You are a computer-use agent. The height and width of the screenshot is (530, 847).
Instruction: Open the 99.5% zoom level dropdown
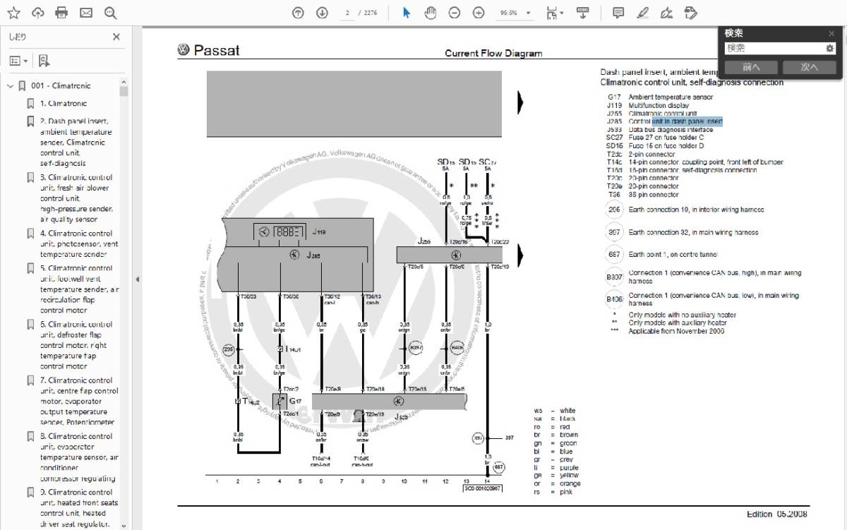tap(529, 13)
